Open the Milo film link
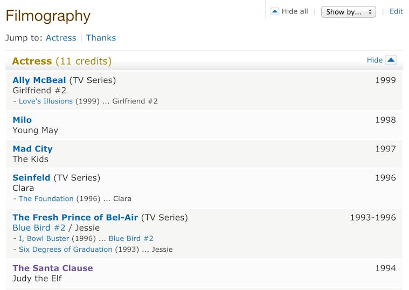Screen dimensions: 409x290 click(x=22, y=120)
